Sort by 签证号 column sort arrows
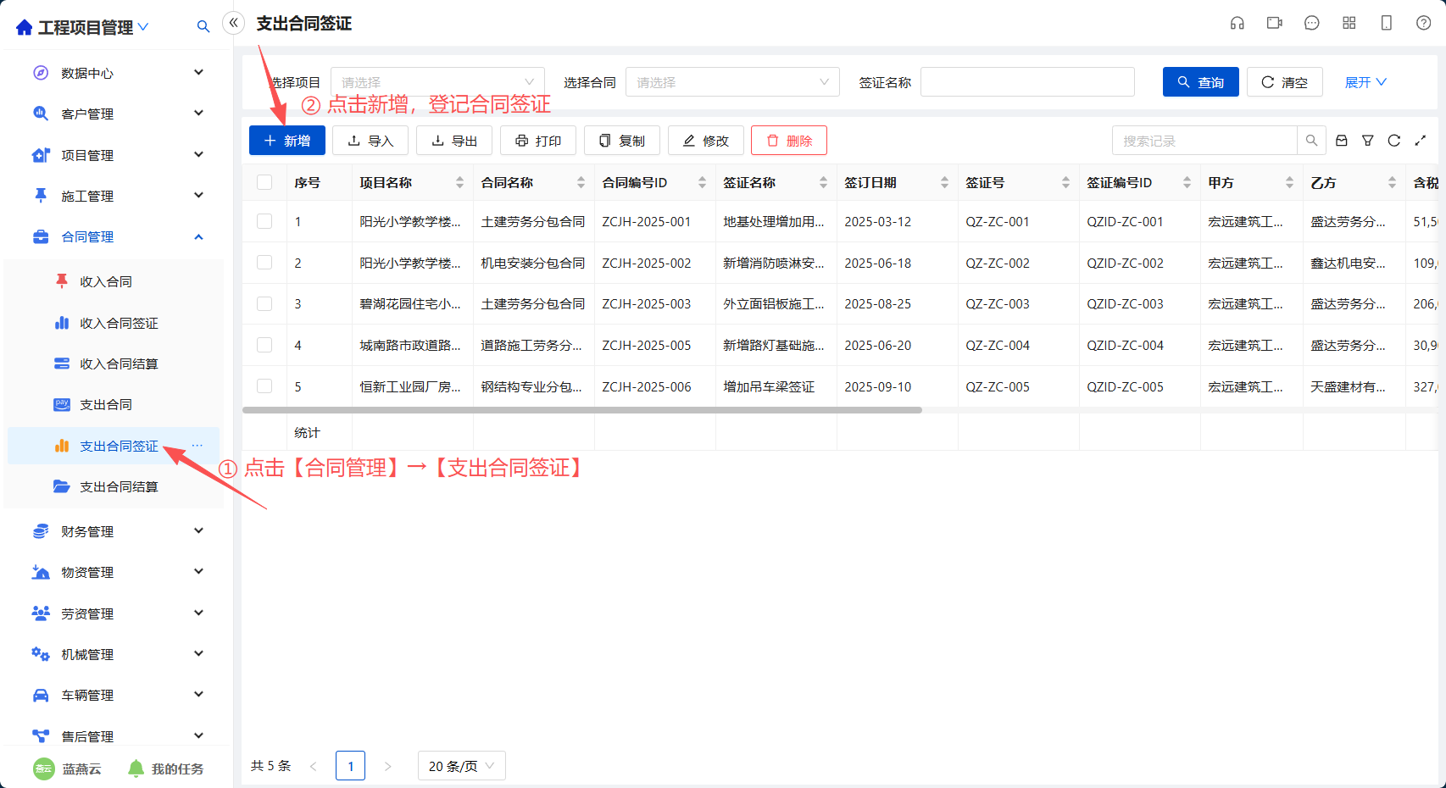 (x=1065, y=182)
